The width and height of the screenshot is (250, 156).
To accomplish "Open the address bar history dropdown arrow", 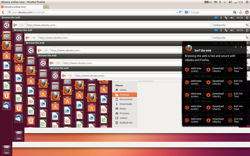I will click(x=177, y=12).
